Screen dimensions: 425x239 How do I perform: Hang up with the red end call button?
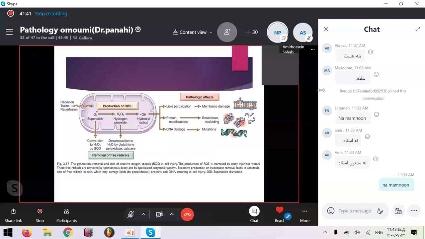(x=187, y=214)
